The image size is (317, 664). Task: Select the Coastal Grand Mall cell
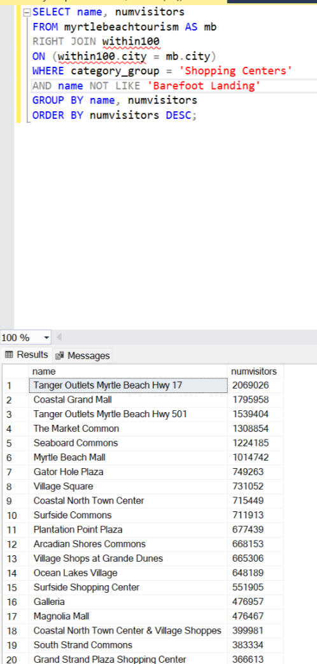(129, 400)
